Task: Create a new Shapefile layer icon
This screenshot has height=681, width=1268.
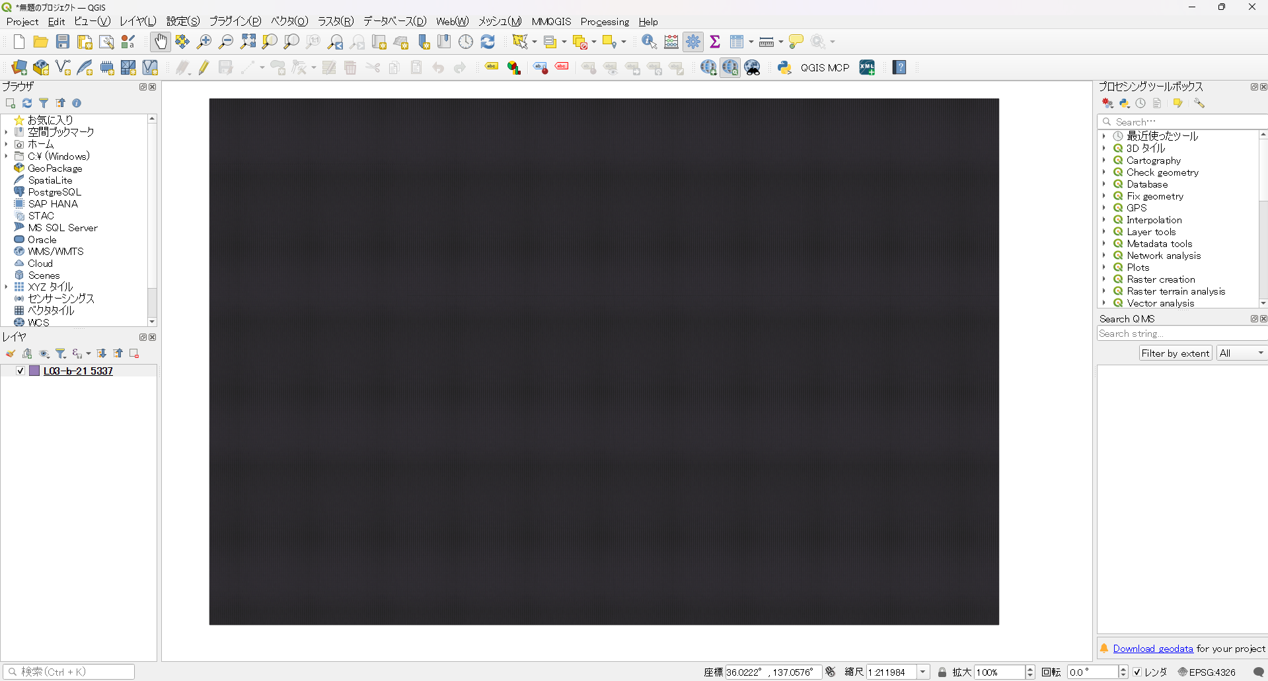Action: pyautogui.click(x=63, y=67)
